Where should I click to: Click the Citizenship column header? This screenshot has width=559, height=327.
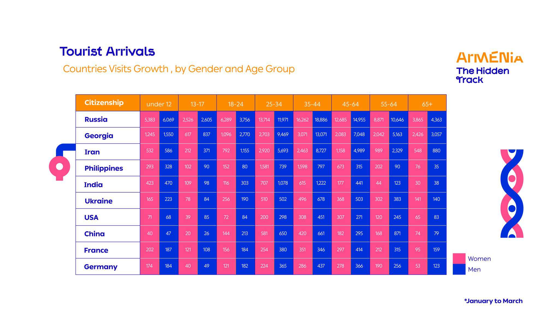click(104, 103)
